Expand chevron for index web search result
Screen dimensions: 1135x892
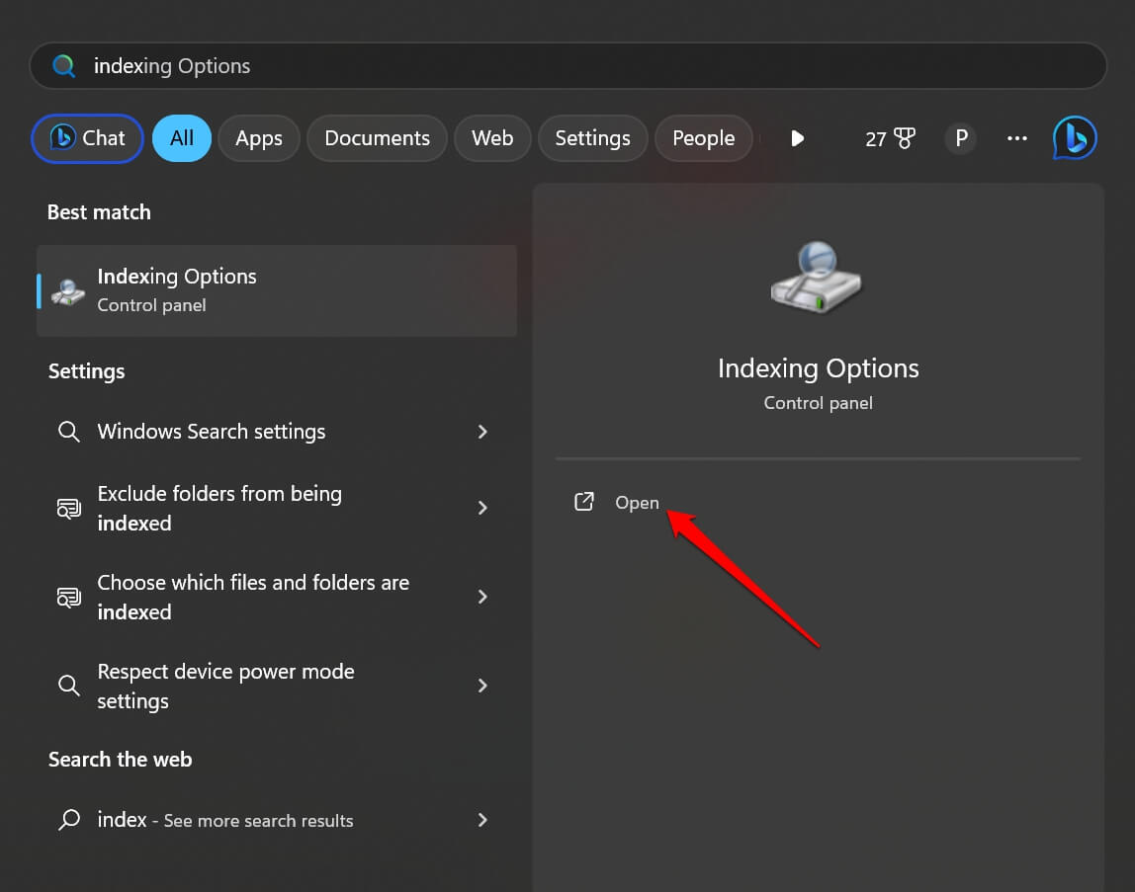tap(482, 820)
